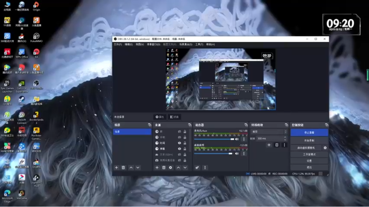Increase transition duration with up arrow
Screen dimensions: 369x207
(x=285, y=137)
